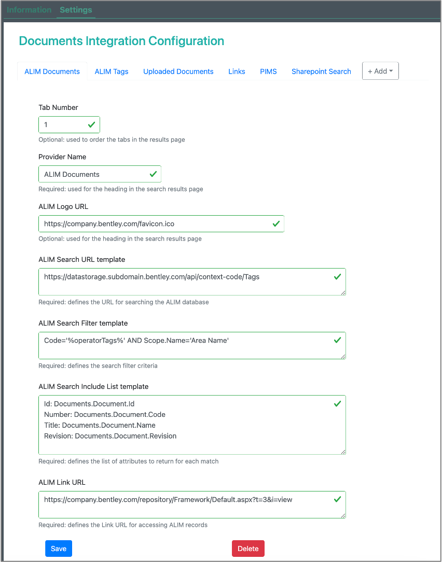Image resolution: width=442 pixels, height=562 pixels.
Task: Edit the ALIM Search Filter template textarea
Action: (x=192, y=345)
